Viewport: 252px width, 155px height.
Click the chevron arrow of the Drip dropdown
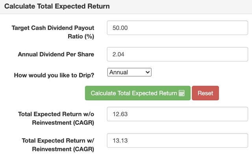(x=148, y=72)
